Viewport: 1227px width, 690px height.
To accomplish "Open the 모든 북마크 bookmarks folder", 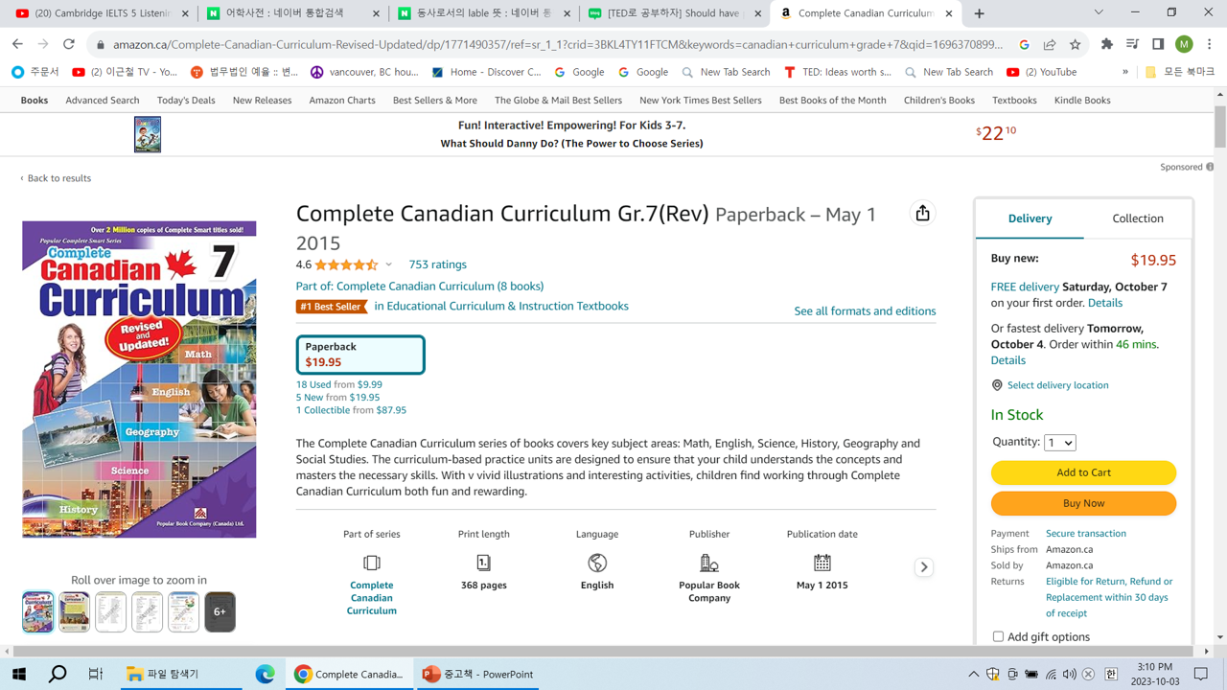I will point(1179,72).
